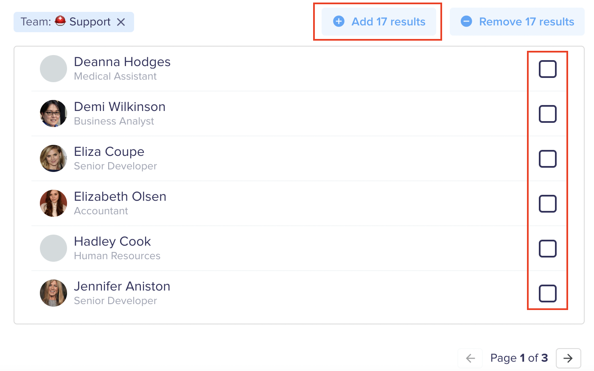This screenshot has width=594, height=371.
Task: Click Jennifer Aniston's avatar image
Action: click(53, 293)
